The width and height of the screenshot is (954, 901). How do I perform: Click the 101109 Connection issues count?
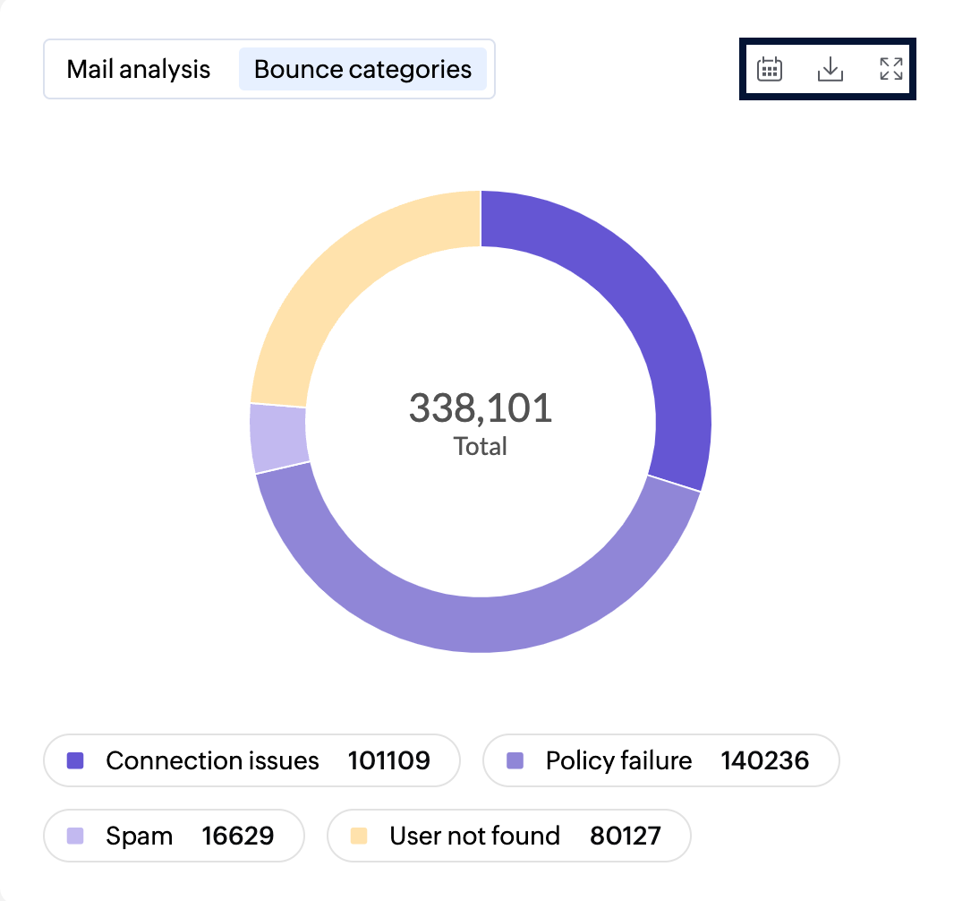[x=388, y=760]
